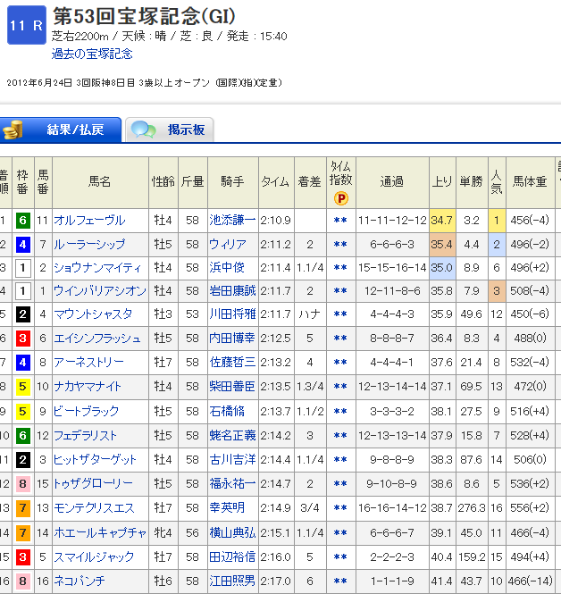Click the gold coins icon on results tab
The image size is (561, 594).
(x=13, y=130)
